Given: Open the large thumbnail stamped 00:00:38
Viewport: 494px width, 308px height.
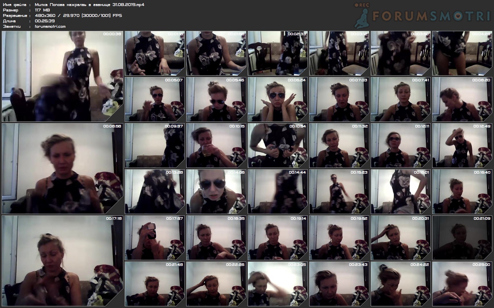Looking at the screenshot, I should tap(62, 76).
